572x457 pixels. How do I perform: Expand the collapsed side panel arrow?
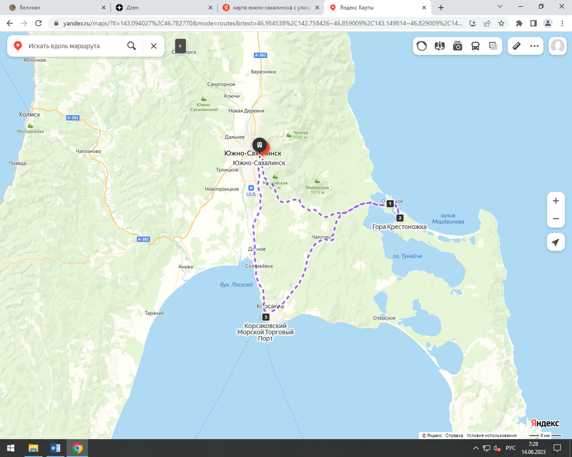180,46
